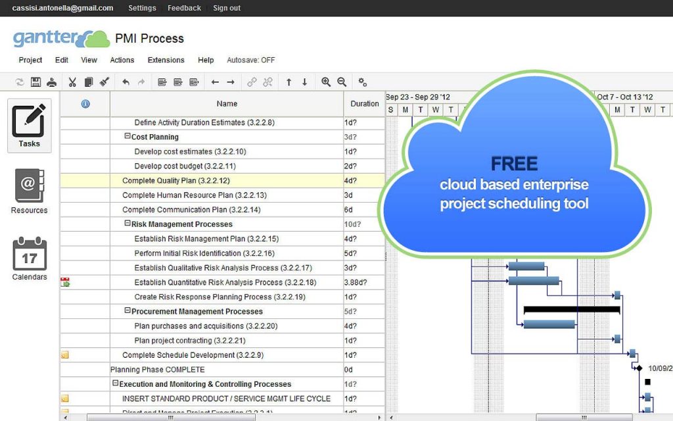This screenshot has width=673, height=421.
Task: Toggle Autosave from OFF to ON
Action: (x=251, y=60)
